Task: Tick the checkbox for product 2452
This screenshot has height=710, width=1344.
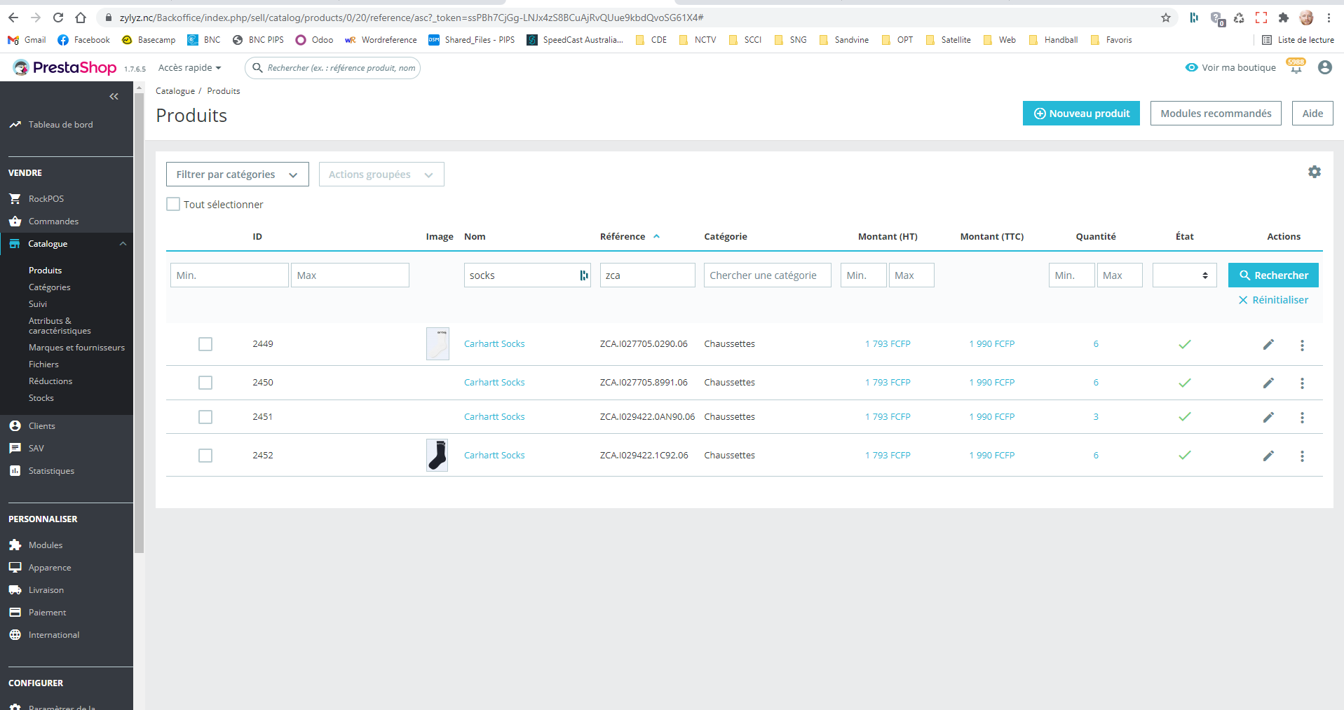Action: [x=205, y=456]
